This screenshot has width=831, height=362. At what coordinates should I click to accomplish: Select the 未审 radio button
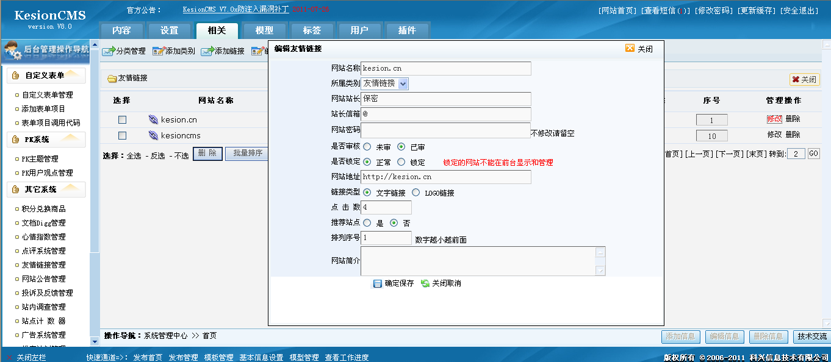tap(367, 147)
